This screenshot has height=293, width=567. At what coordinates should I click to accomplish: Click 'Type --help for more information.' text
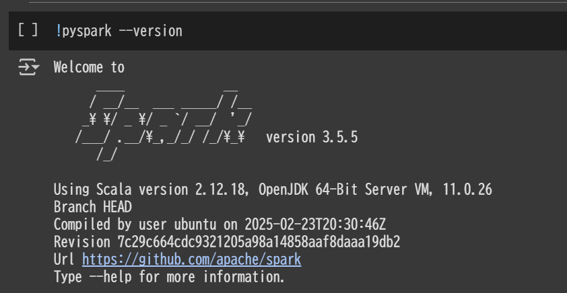(169, 277)
